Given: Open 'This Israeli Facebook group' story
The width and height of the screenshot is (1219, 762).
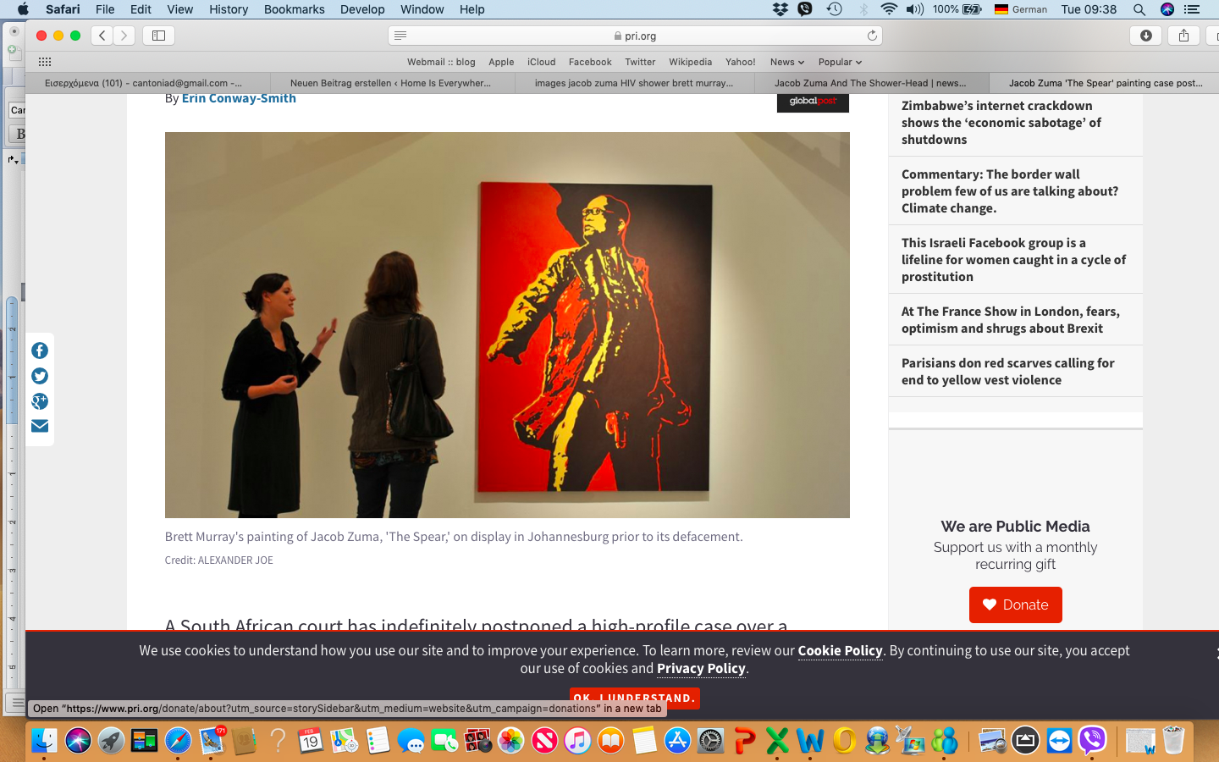Looking at the screenshot, I should tap(1013, 260).
